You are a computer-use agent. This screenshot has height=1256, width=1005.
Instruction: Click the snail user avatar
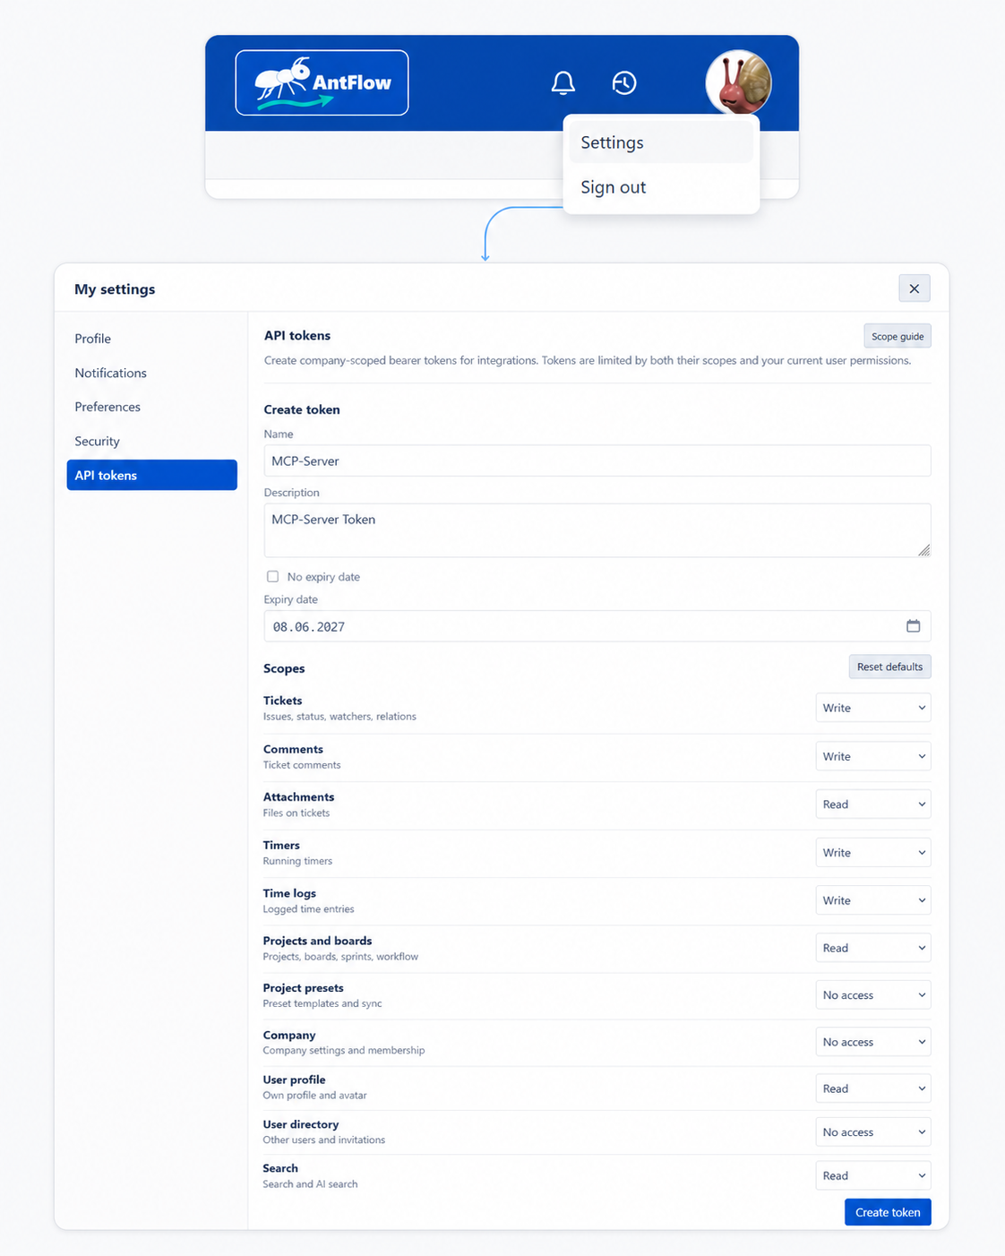click(739, 82)
